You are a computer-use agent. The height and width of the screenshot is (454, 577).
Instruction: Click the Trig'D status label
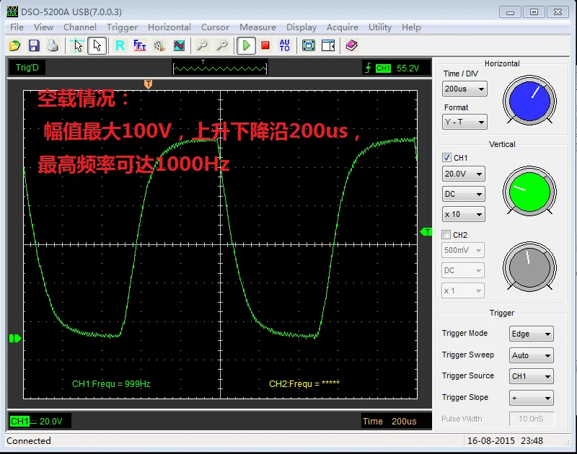tap(27, 67)
